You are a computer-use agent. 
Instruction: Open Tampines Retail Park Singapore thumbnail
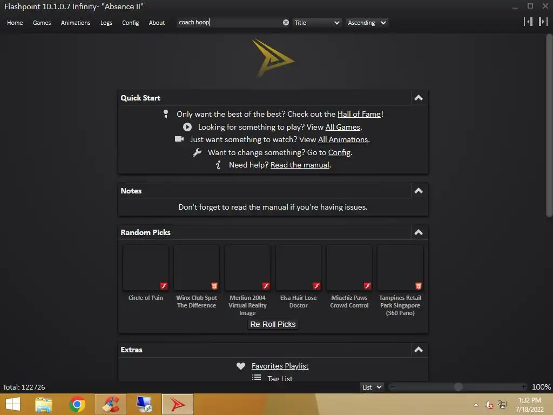400,268
